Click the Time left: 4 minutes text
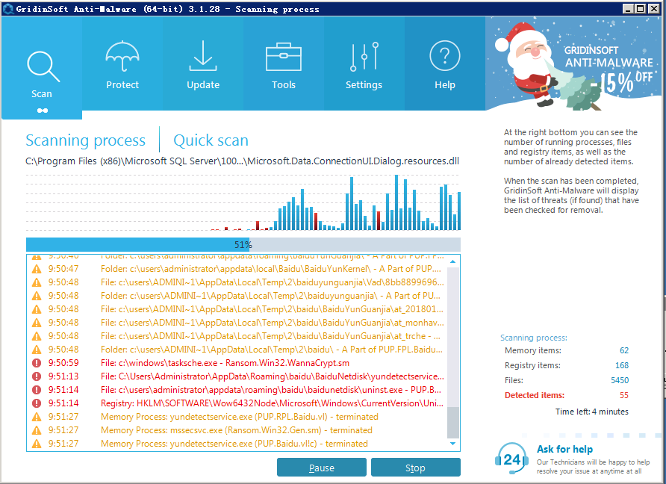Image resolution: width=666 pixels, height=484 pixels. 591,412
